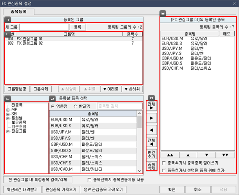The width and height of the screenshot is (239, 195).
Task: Select USD/JPY.S in 등록할 종목 list
Action: point(93,138)
